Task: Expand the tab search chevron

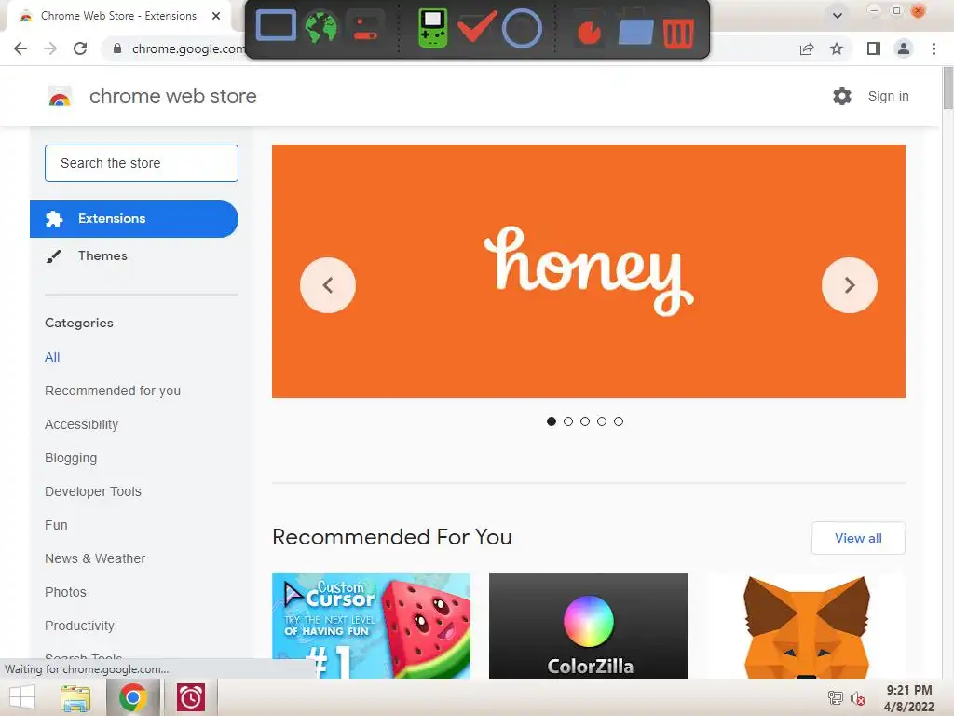Action: [x=838, y=15]
